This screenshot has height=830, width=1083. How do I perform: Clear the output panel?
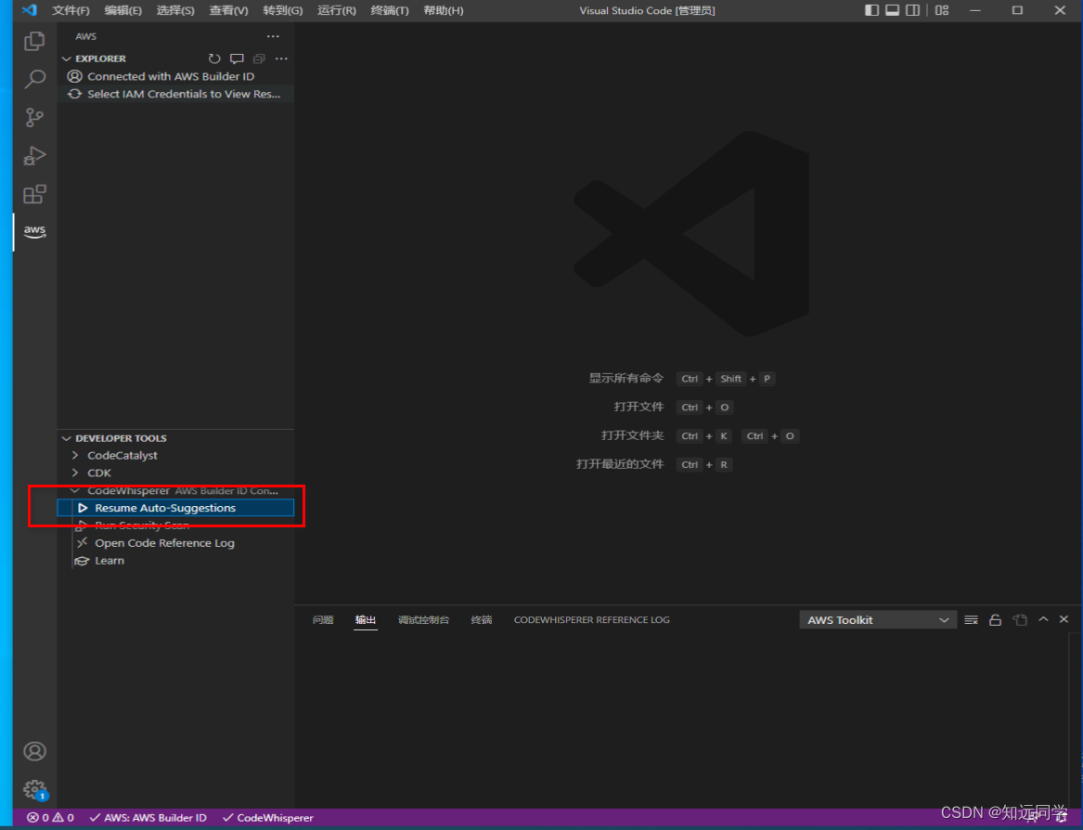point(971,620)
